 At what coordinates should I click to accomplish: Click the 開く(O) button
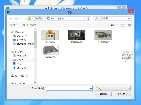pyautogui.click(x=103, y=94)
